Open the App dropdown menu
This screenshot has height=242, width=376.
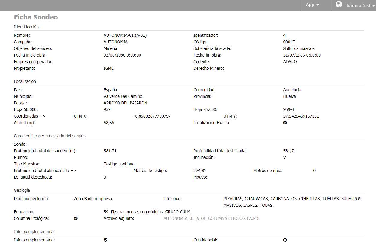tap(312, 5)
